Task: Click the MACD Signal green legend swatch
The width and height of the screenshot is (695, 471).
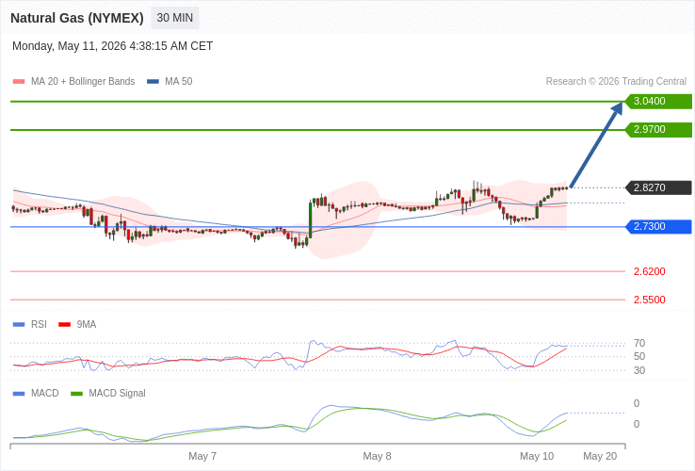Action: (77, 394)
